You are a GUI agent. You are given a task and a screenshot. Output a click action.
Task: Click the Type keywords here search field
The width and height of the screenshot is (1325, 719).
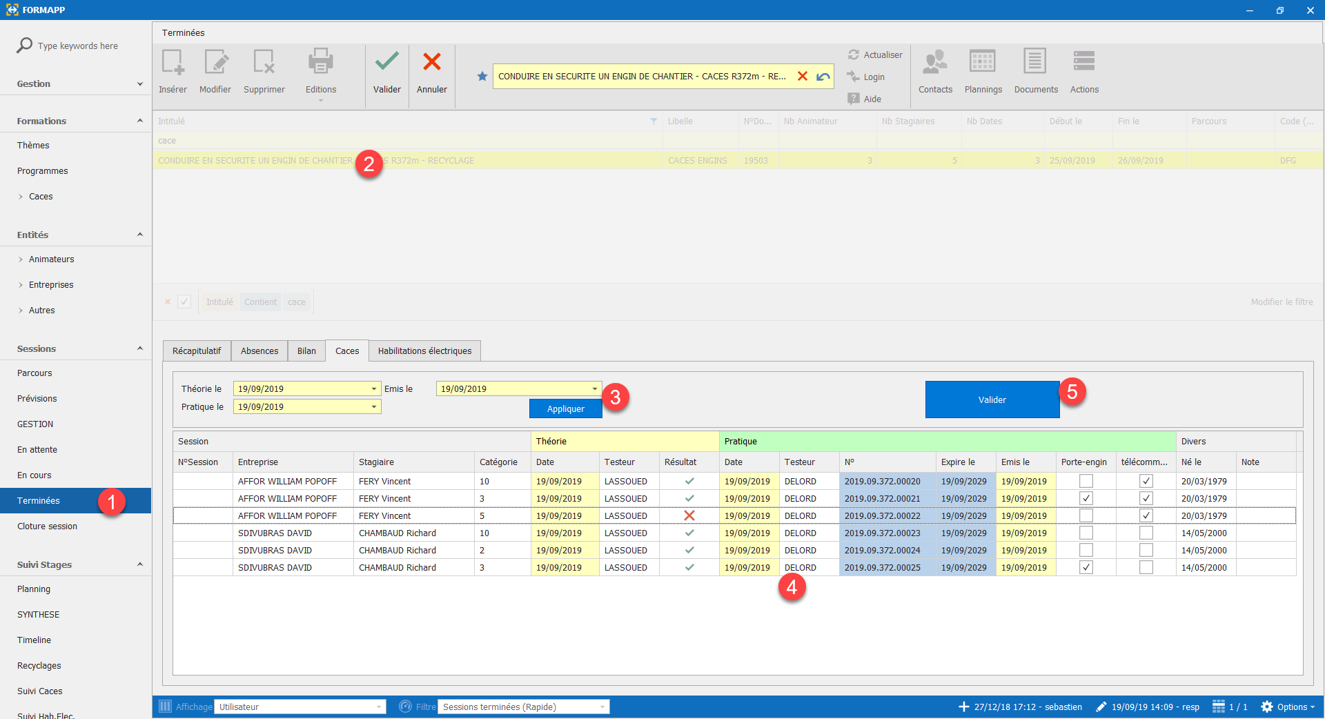pos(77,46)
